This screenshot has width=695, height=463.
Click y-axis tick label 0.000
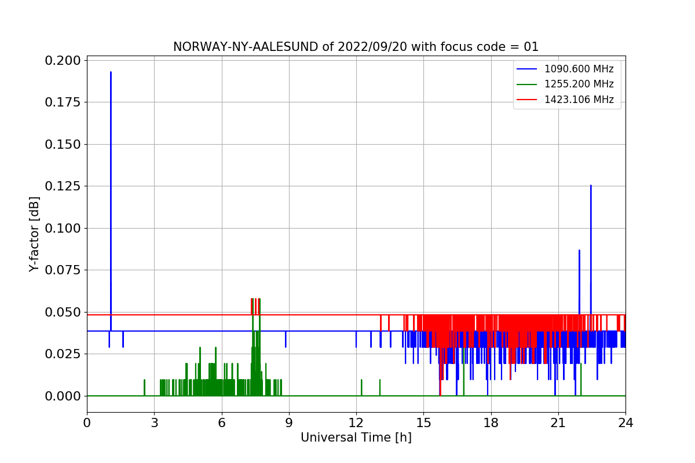(x=63, y=396)
